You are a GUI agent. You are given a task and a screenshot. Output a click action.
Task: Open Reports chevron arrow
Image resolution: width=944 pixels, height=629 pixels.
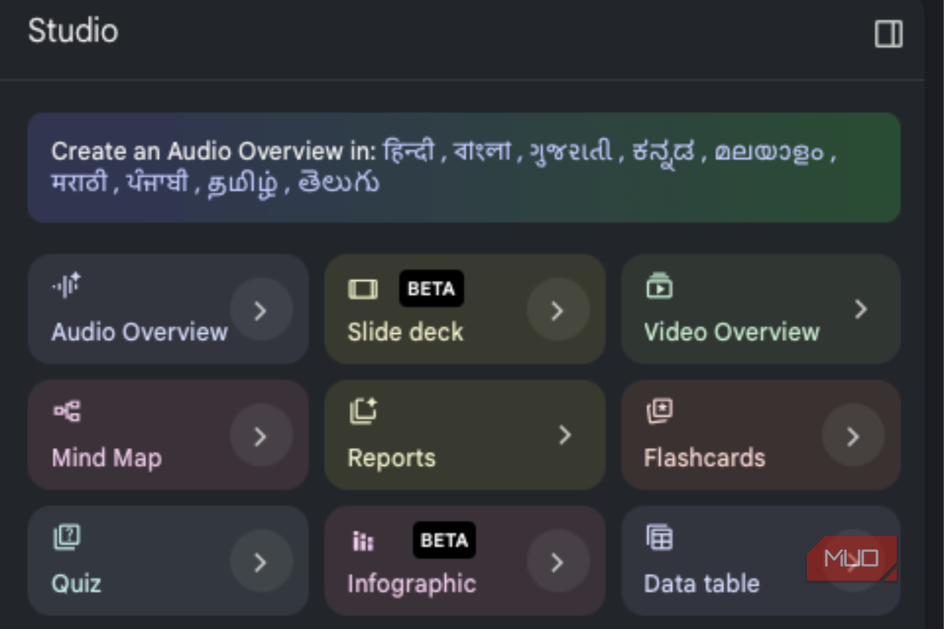[565, 435]
